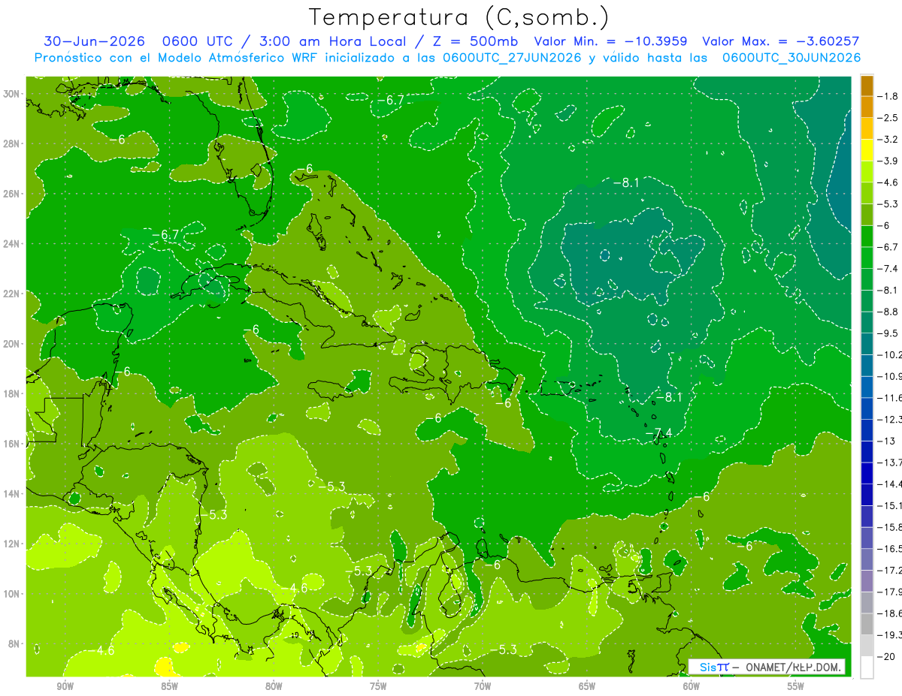This screenshot has width=902, height=696.
Task: Pick the yellow swatch between -3.2 and -3.9
Action: [867, 150]
